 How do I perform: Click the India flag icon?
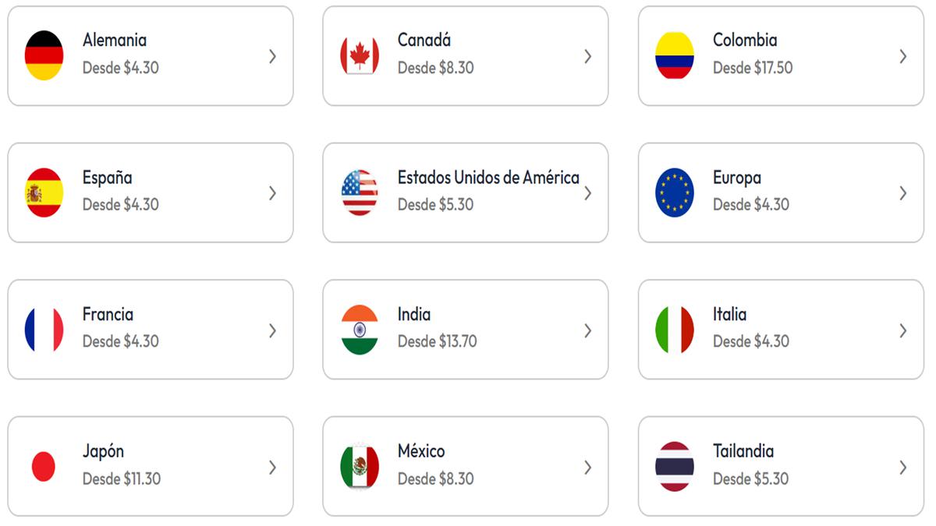tap(360, 330)
